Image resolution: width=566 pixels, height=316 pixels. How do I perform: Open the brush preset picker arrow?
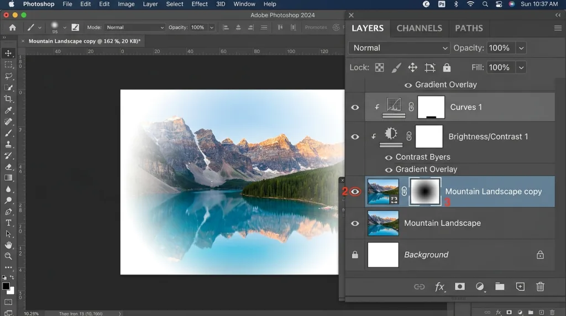64,28
